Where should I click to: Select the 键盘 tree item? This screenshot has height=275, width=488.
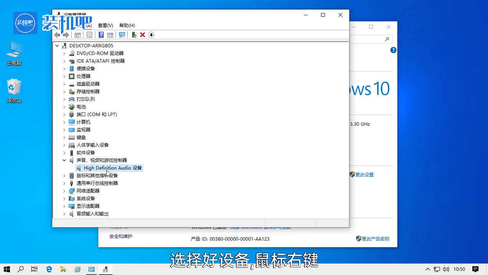click(81, 137)
